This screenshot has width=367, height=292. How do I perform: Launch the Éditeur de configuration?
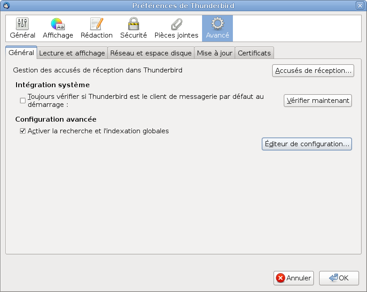click(x=307, y=144)
